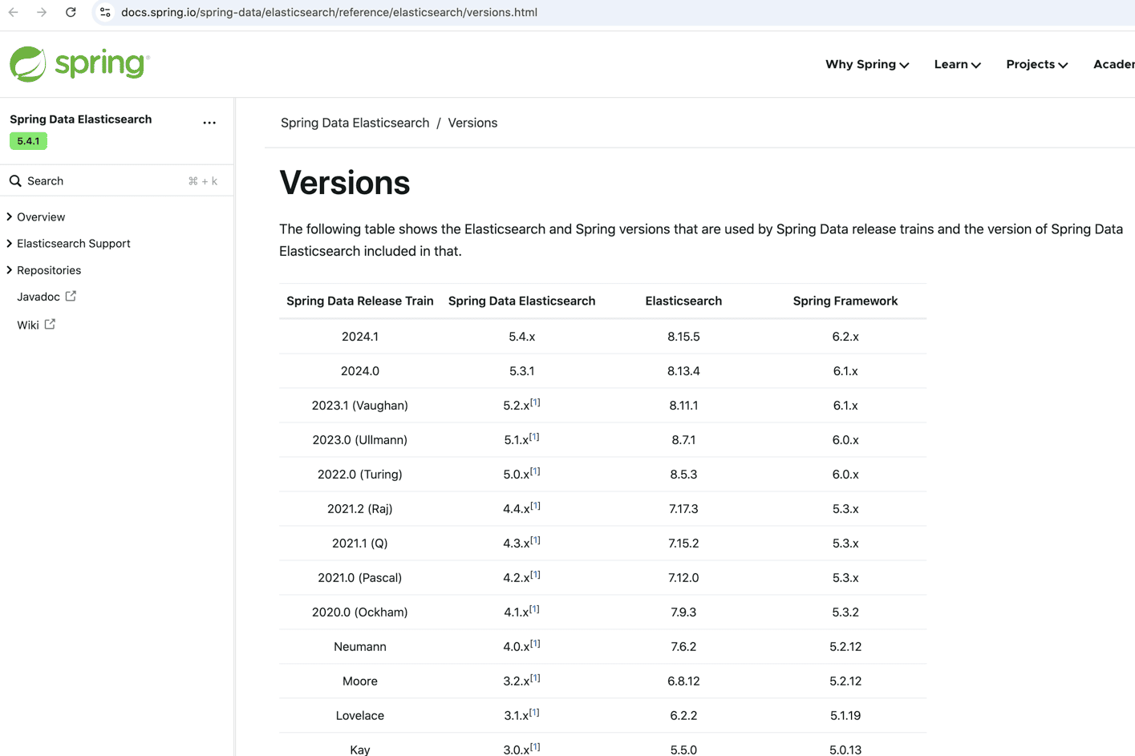
Task: Click Elasticsearch version 7.17.3 cell
Action: 683,509
